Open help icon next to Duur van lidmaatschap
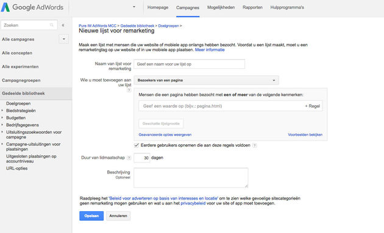Screen dimensions: 384x233 (129, 158)
